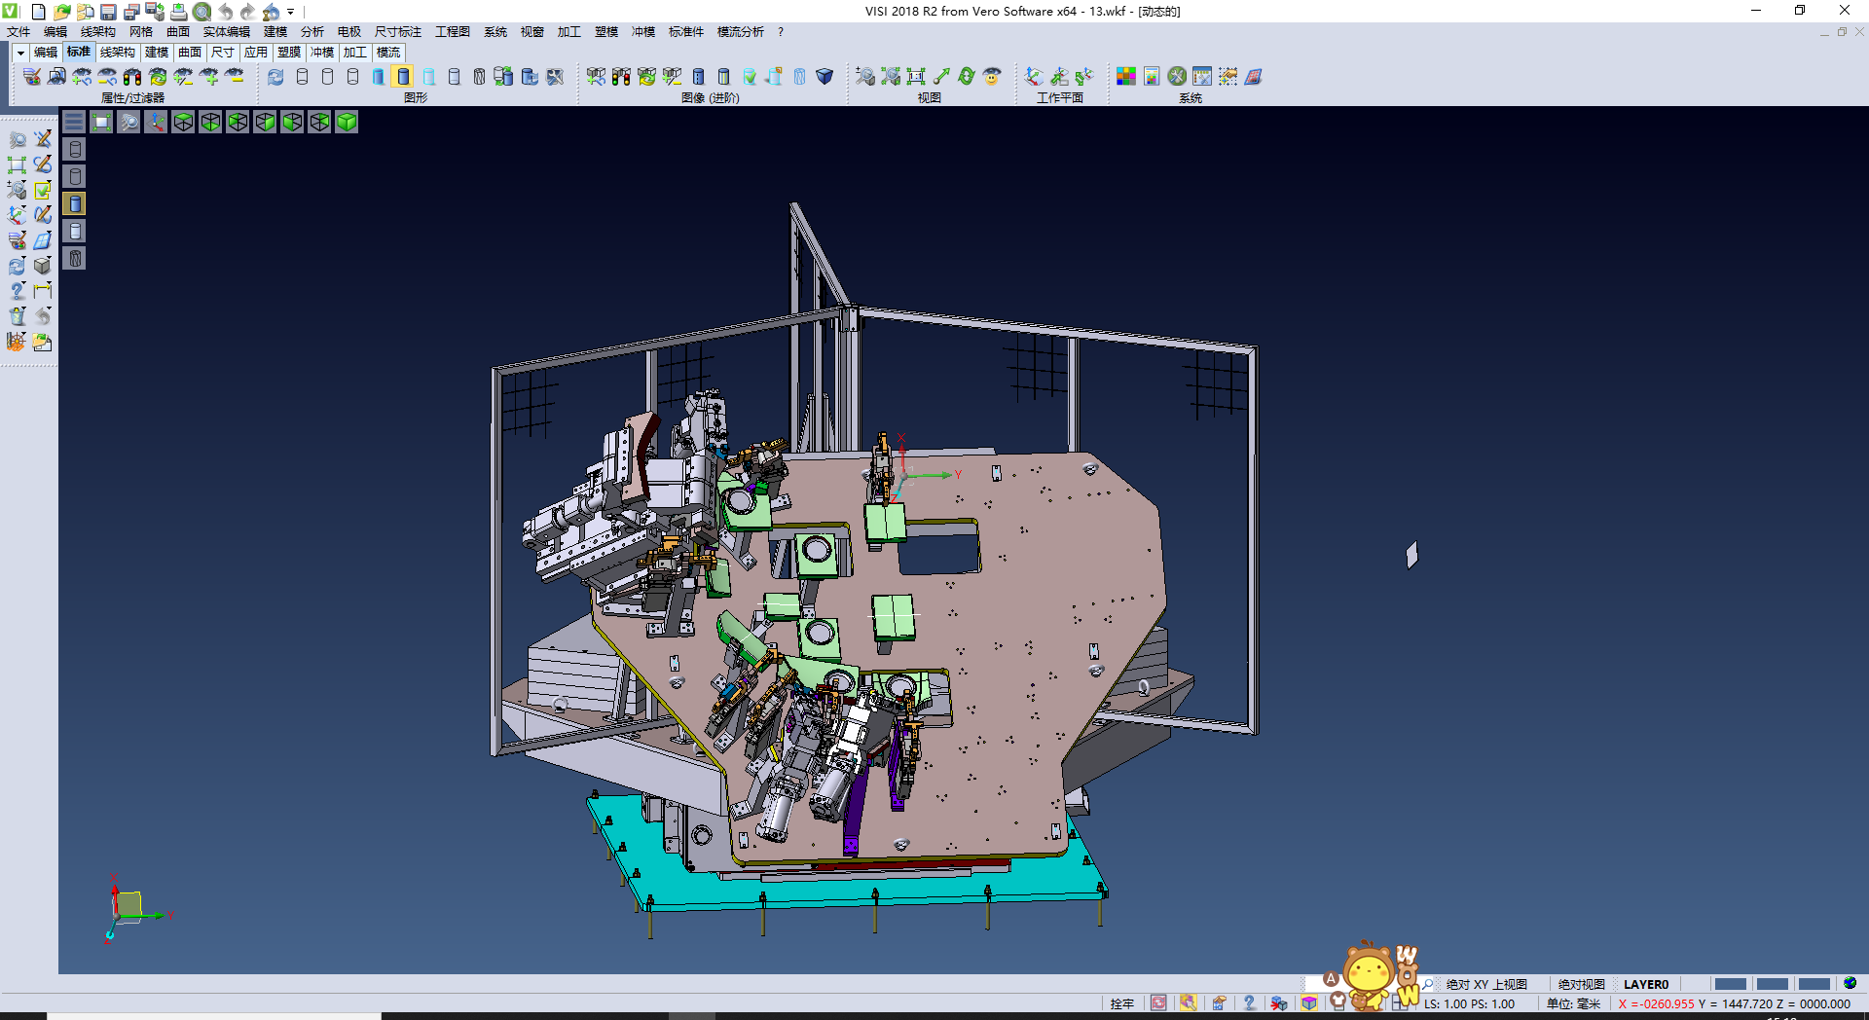1869x1020 pixels.
Task: Click the LAYER0 label in status bar
Action: click(1645, 984)
